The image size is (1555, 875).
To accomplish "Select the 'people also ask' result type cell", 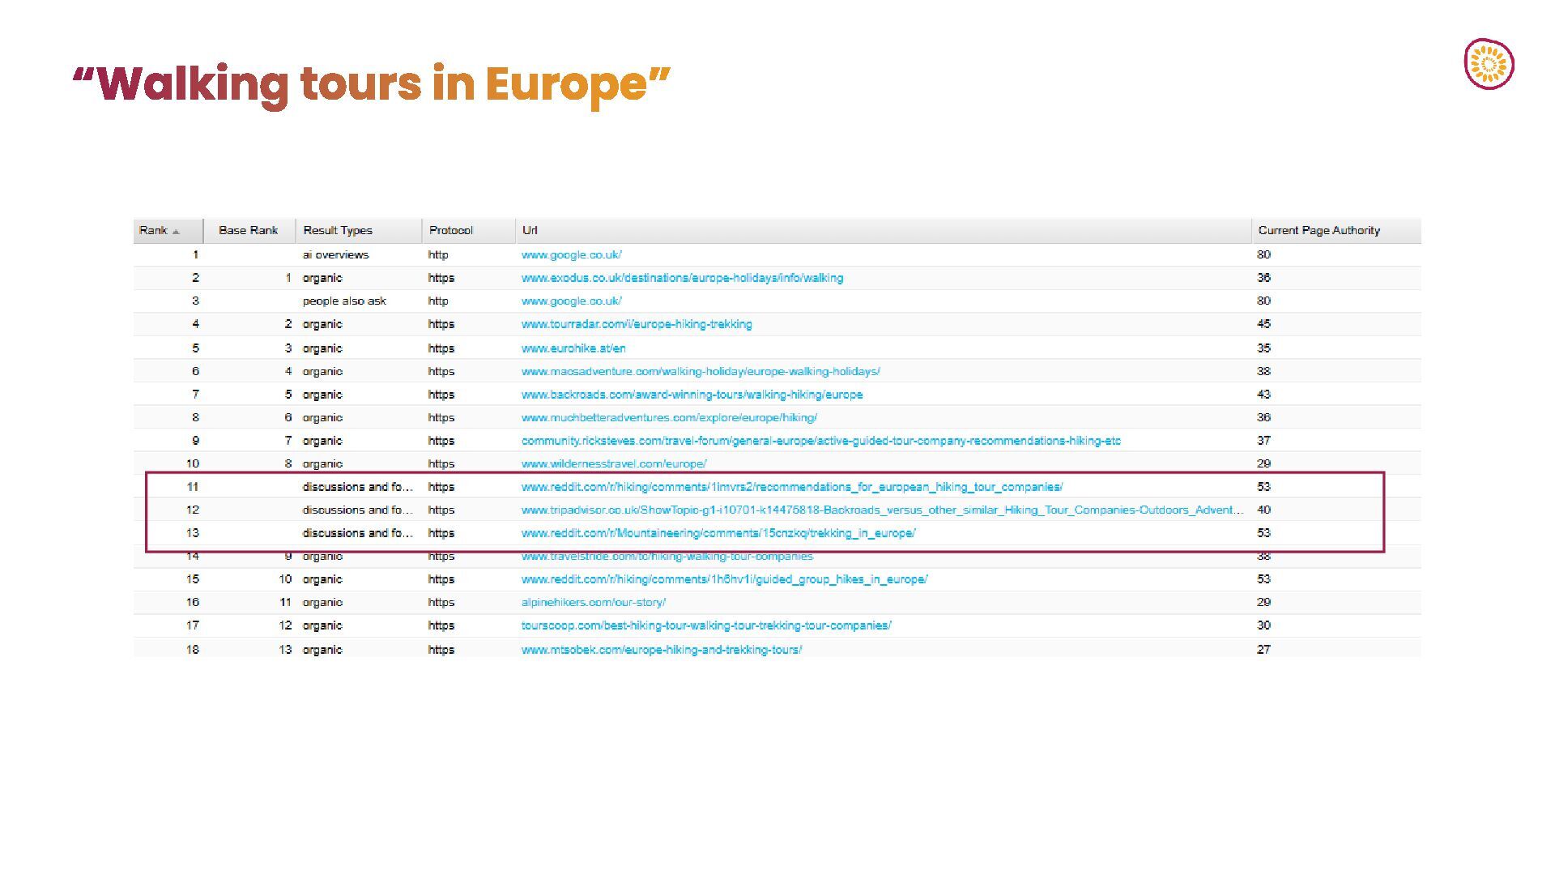I will click(x=344, y=301).
